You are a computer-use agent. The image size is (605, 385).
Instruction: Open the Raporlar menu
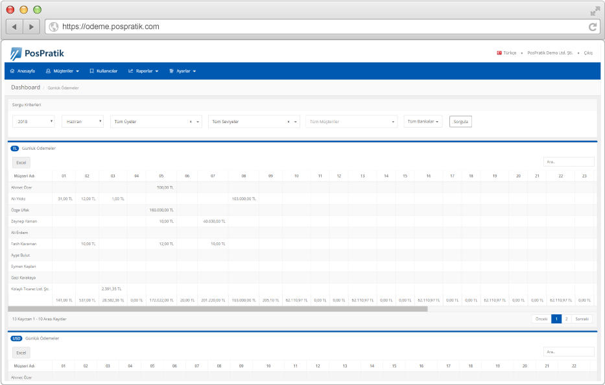tap(143, 71)
